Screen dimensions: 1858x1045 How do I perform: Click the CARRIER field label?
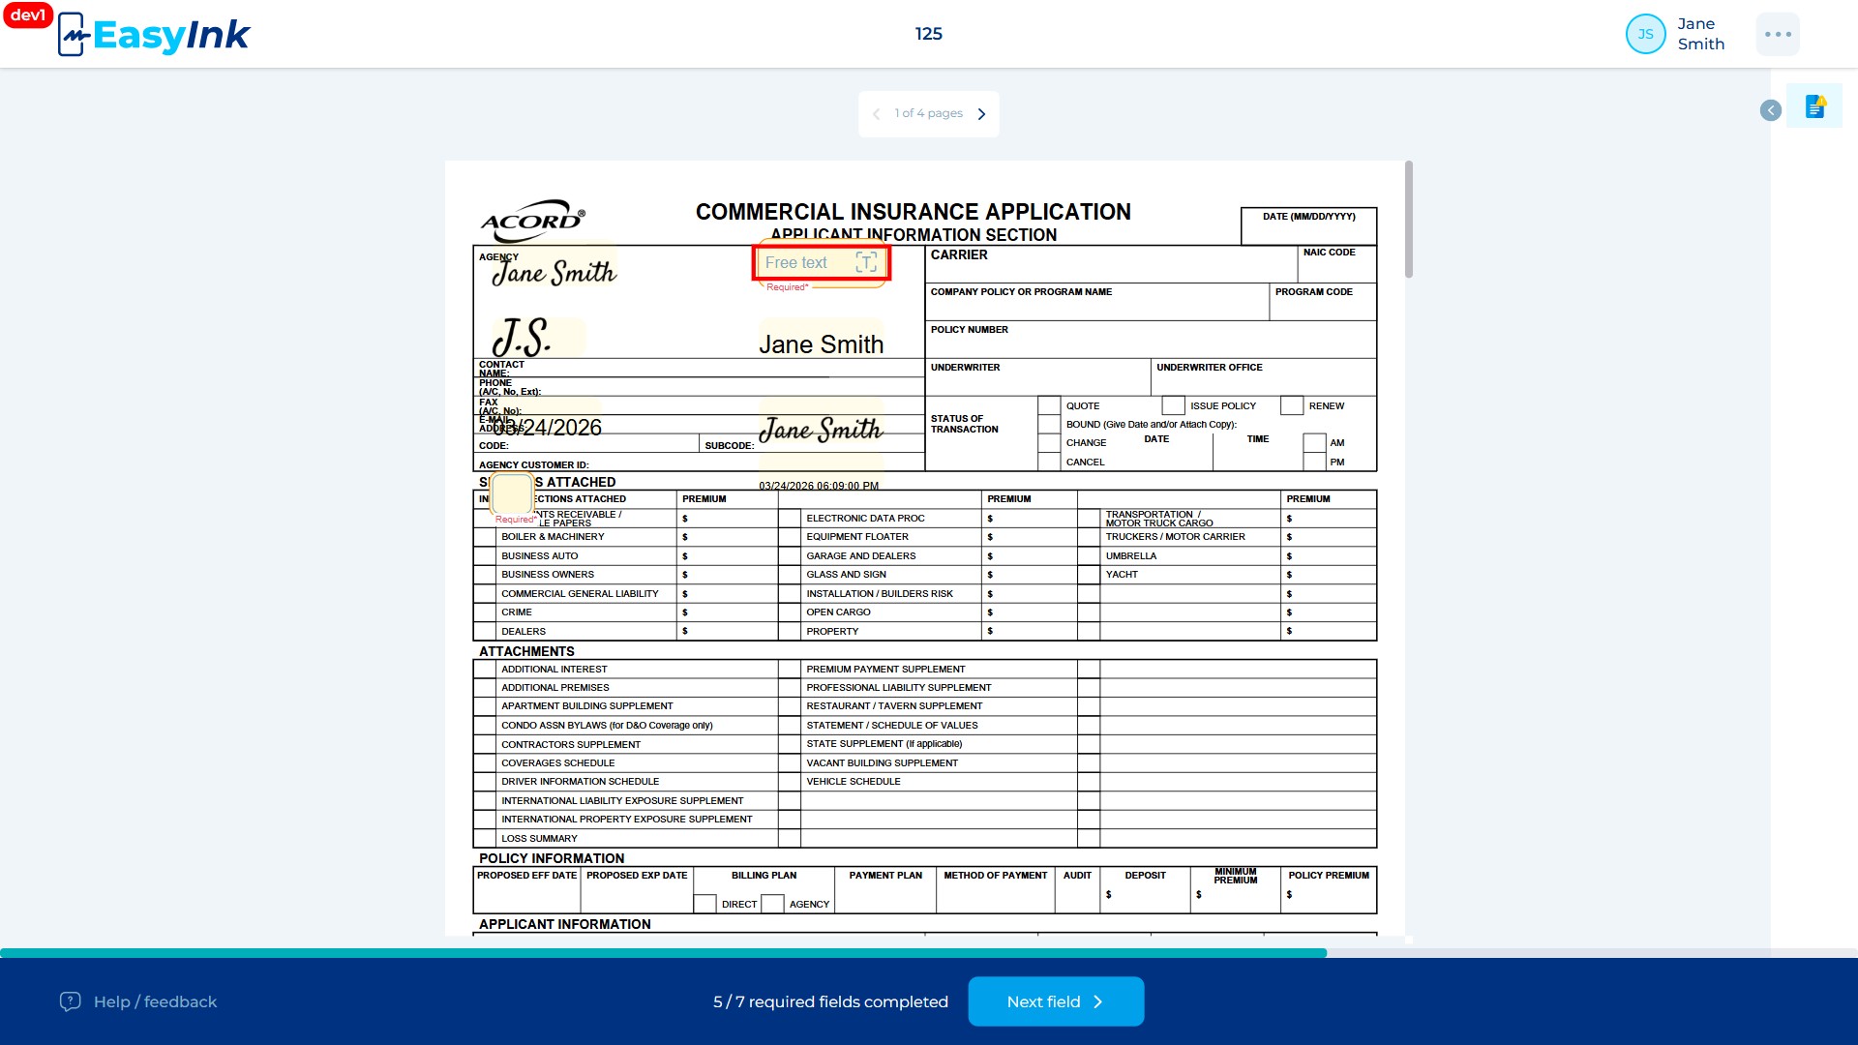click(959, 254)
